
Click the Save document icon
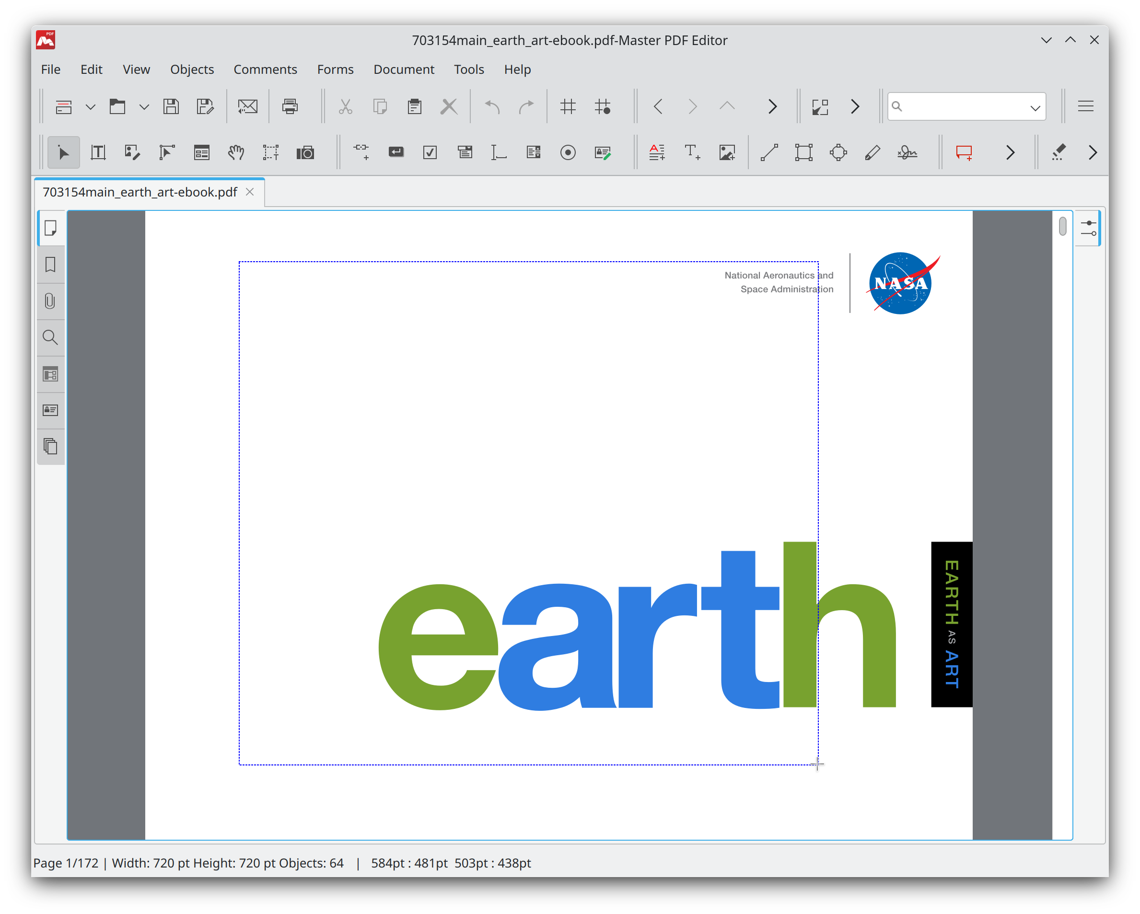click(171, 107)
